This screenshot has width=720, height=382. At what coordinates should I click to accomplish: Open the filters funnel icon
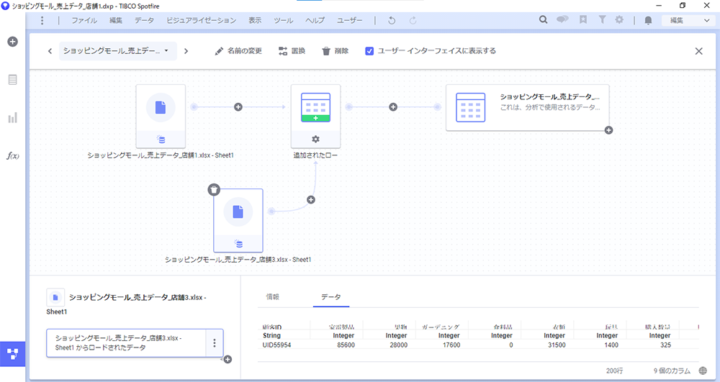pos(602,19)
